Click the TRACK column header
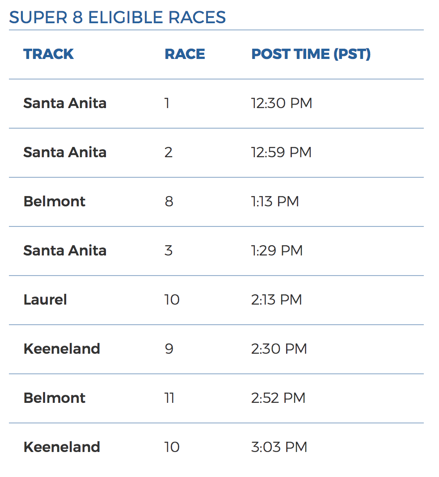Screen dimensions: 439x477 pyautogui.click(x=48, y=54)
